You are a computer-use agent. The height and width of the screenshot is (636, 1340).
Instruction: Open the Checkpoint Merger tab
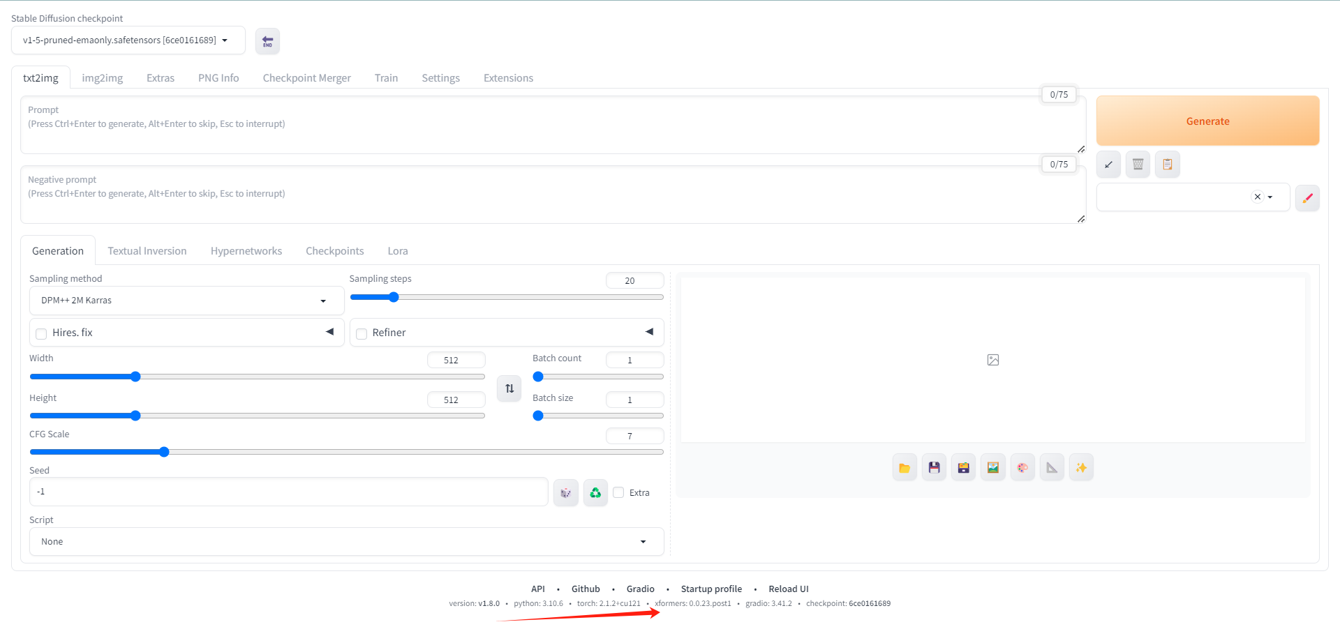307,78
